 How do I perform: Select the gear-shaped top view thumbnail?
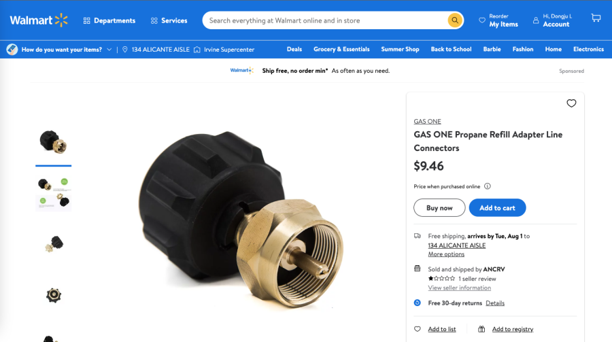tap(54, 295)
